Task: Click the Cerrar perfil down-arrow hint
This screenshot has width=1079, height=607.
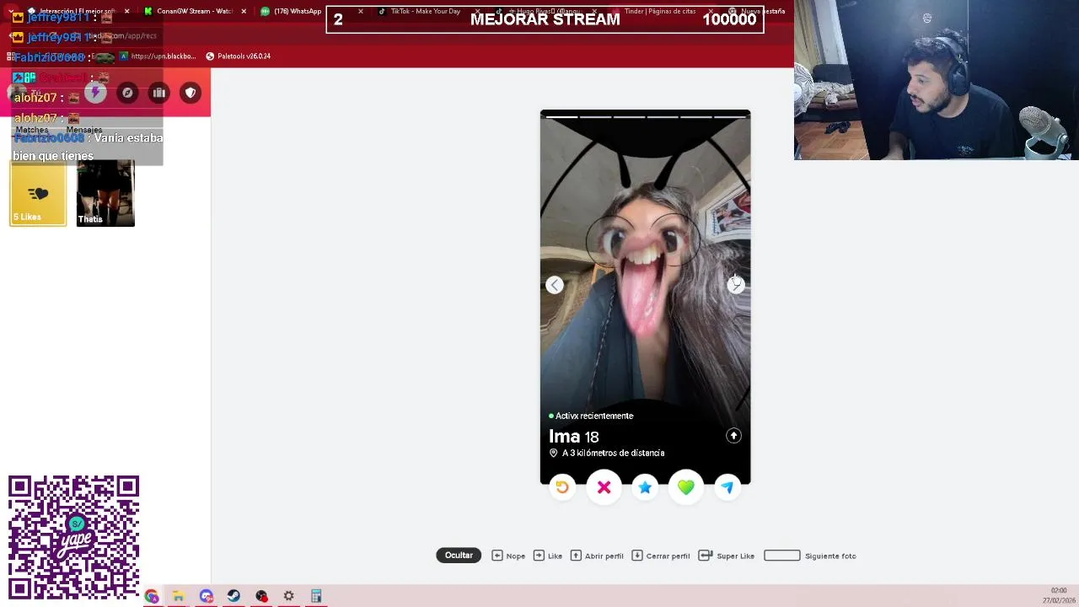Action: coord(661,556)
